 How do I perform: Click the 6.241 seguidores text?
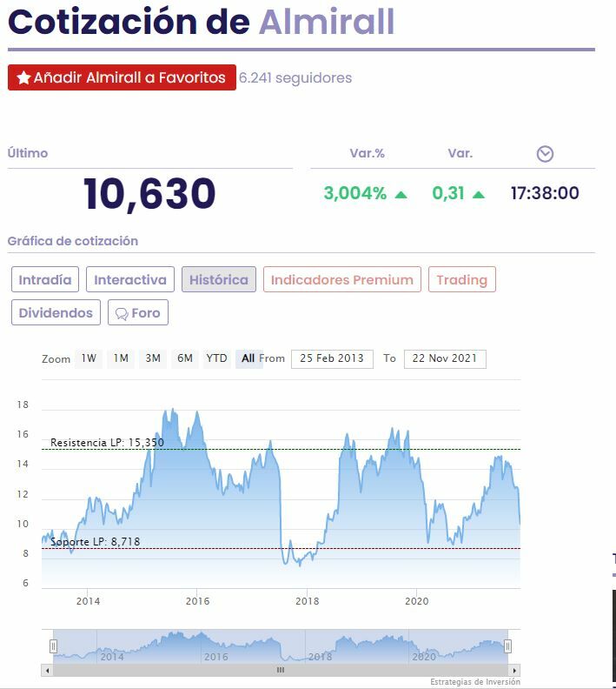pos(295,77)
